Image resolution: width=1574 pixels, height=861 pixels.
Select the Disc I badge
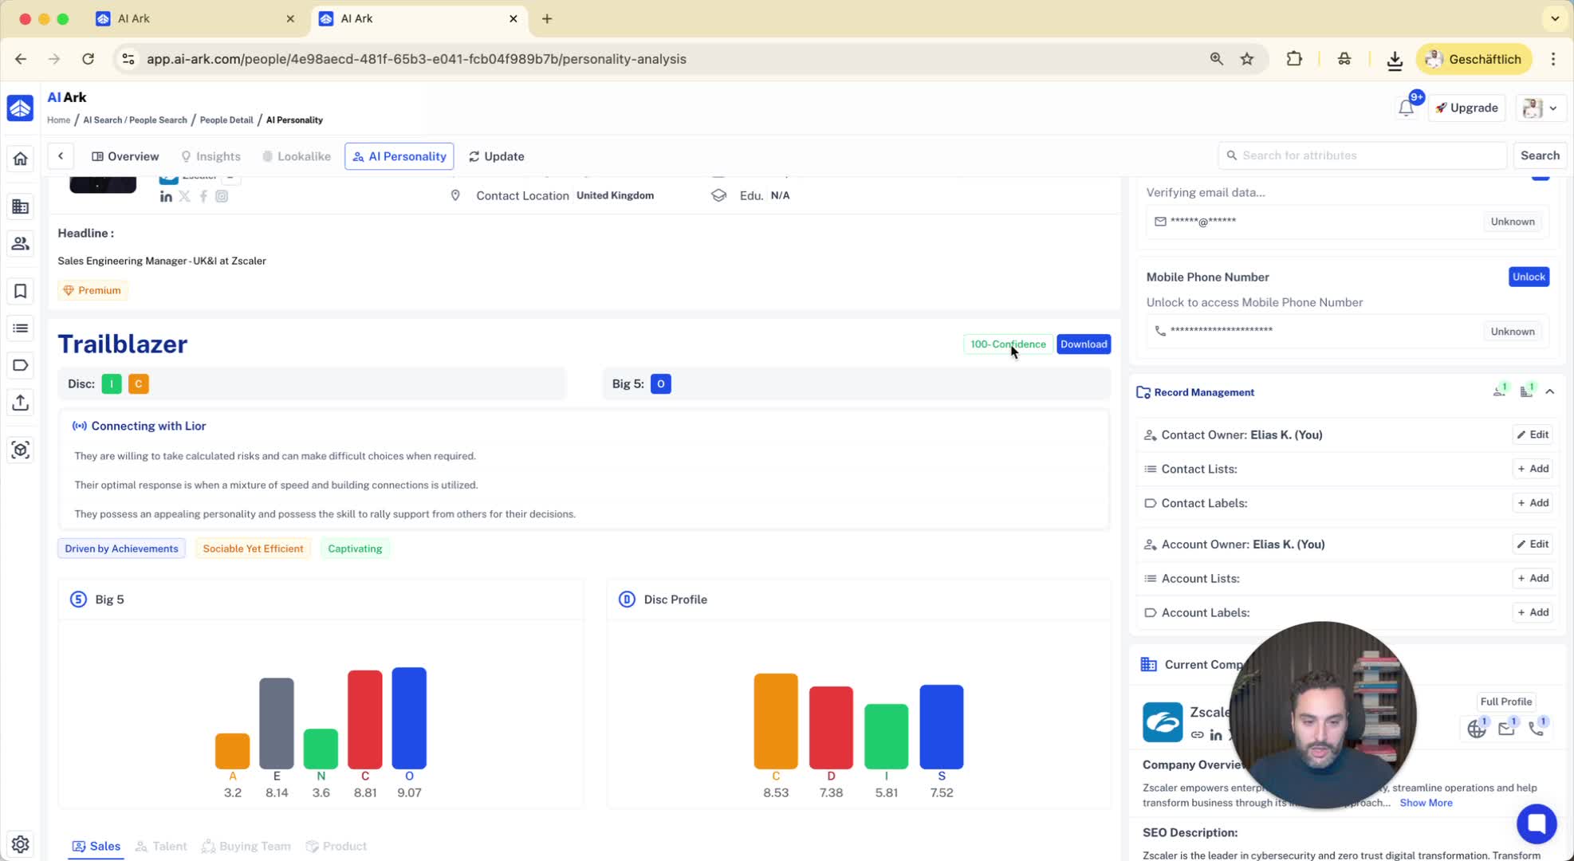click(x=112, y=384)
